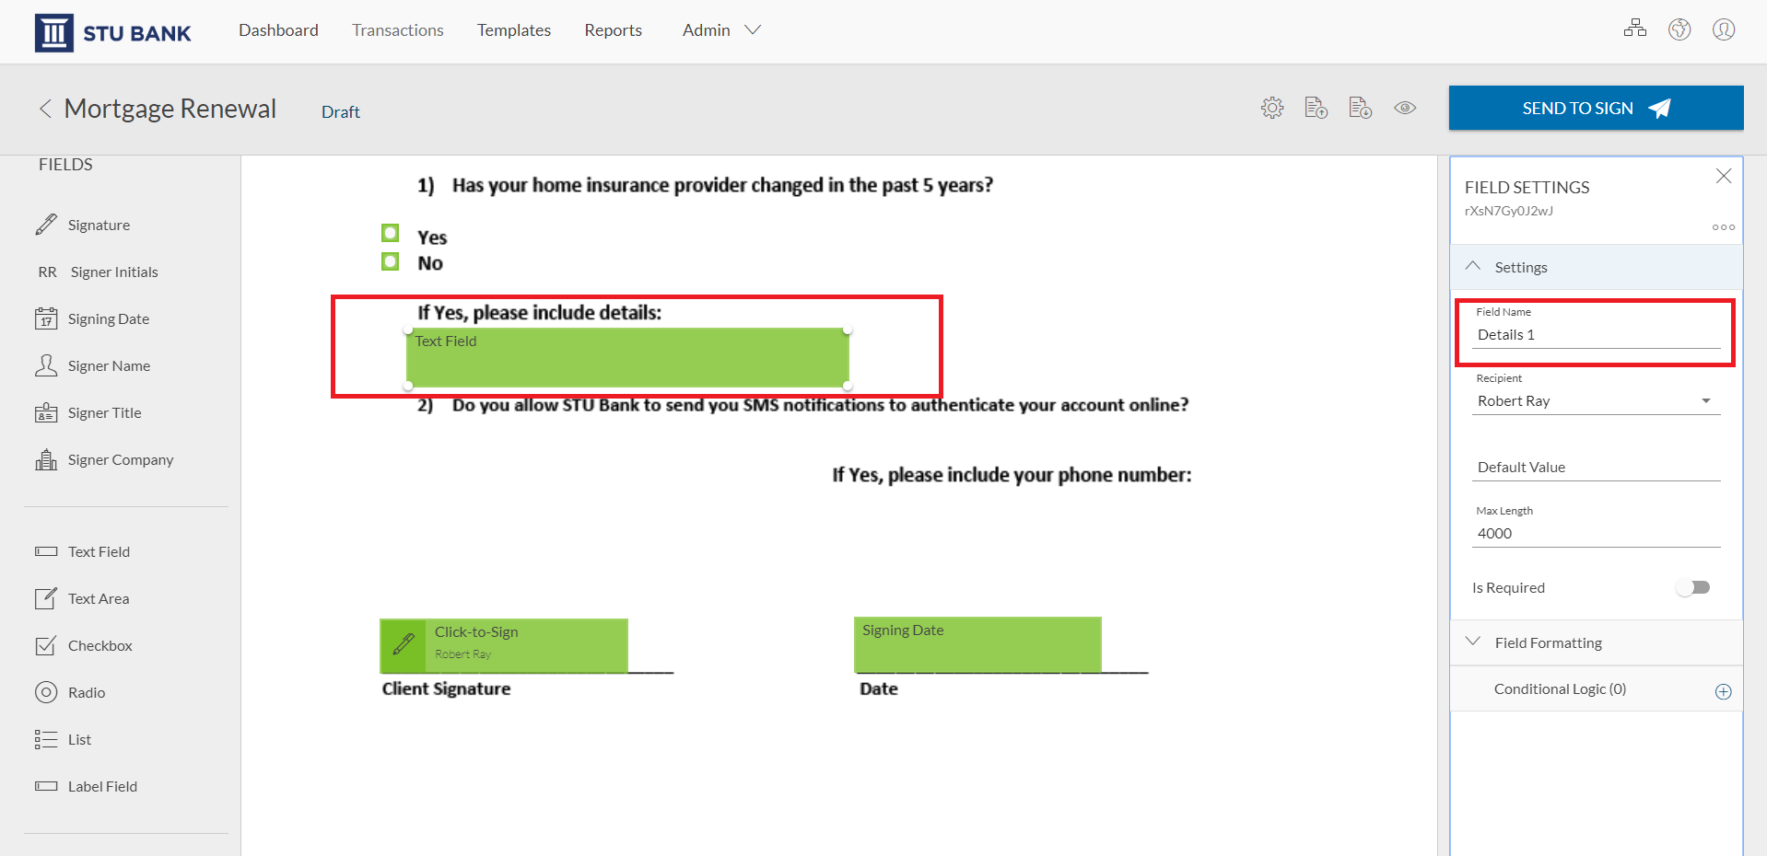Screen dimensions: 1767x856
Task: Close the Field Settings panel
Action: coord(1723,176)
